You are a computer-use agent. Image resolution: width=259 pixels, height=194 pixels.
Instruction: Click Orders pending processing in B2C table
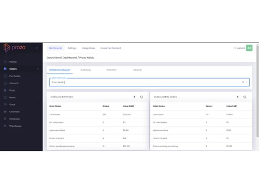(201, 146)
